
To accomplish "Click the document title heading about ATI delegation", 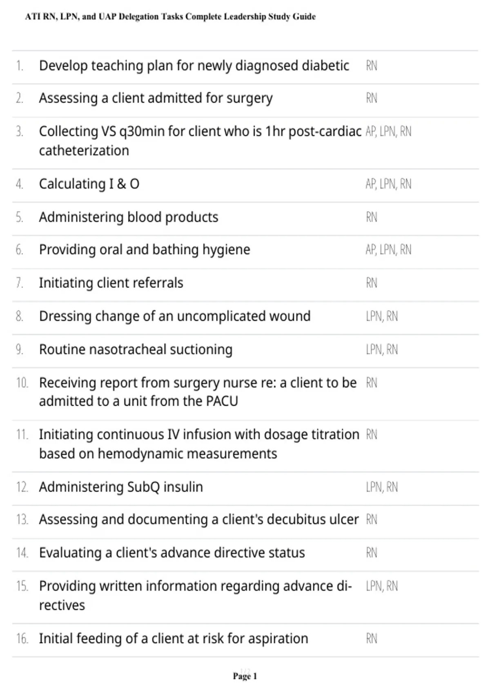I will 170,17.
